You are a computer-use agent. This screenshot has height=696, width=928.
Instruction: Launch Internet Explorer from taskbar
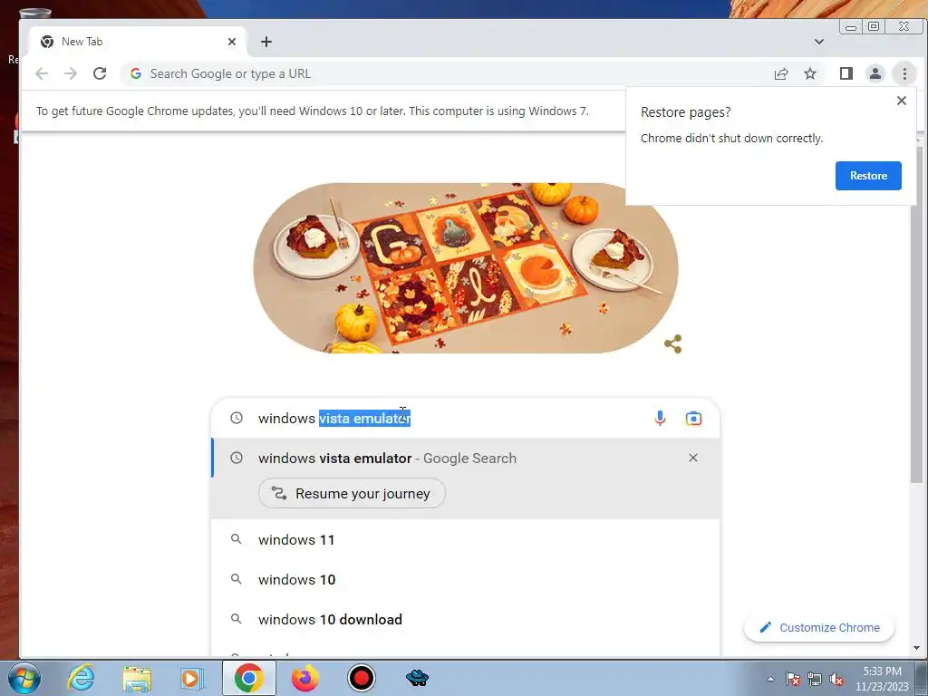[81, 678]
